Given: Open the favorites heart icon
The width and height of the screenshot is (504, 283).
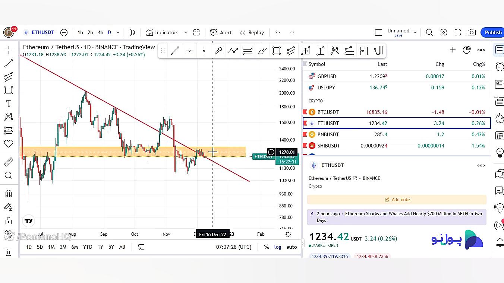Looking at the screenshot, I should point(9,144).
